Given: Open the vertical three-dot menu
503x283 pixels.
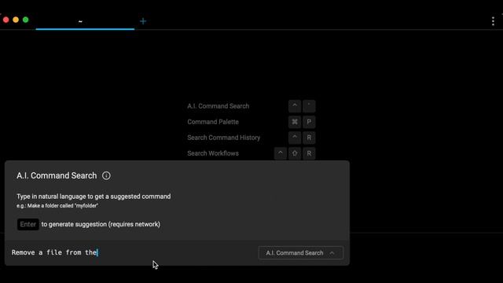Looking at the screenshot, I should tap(493, 21).
